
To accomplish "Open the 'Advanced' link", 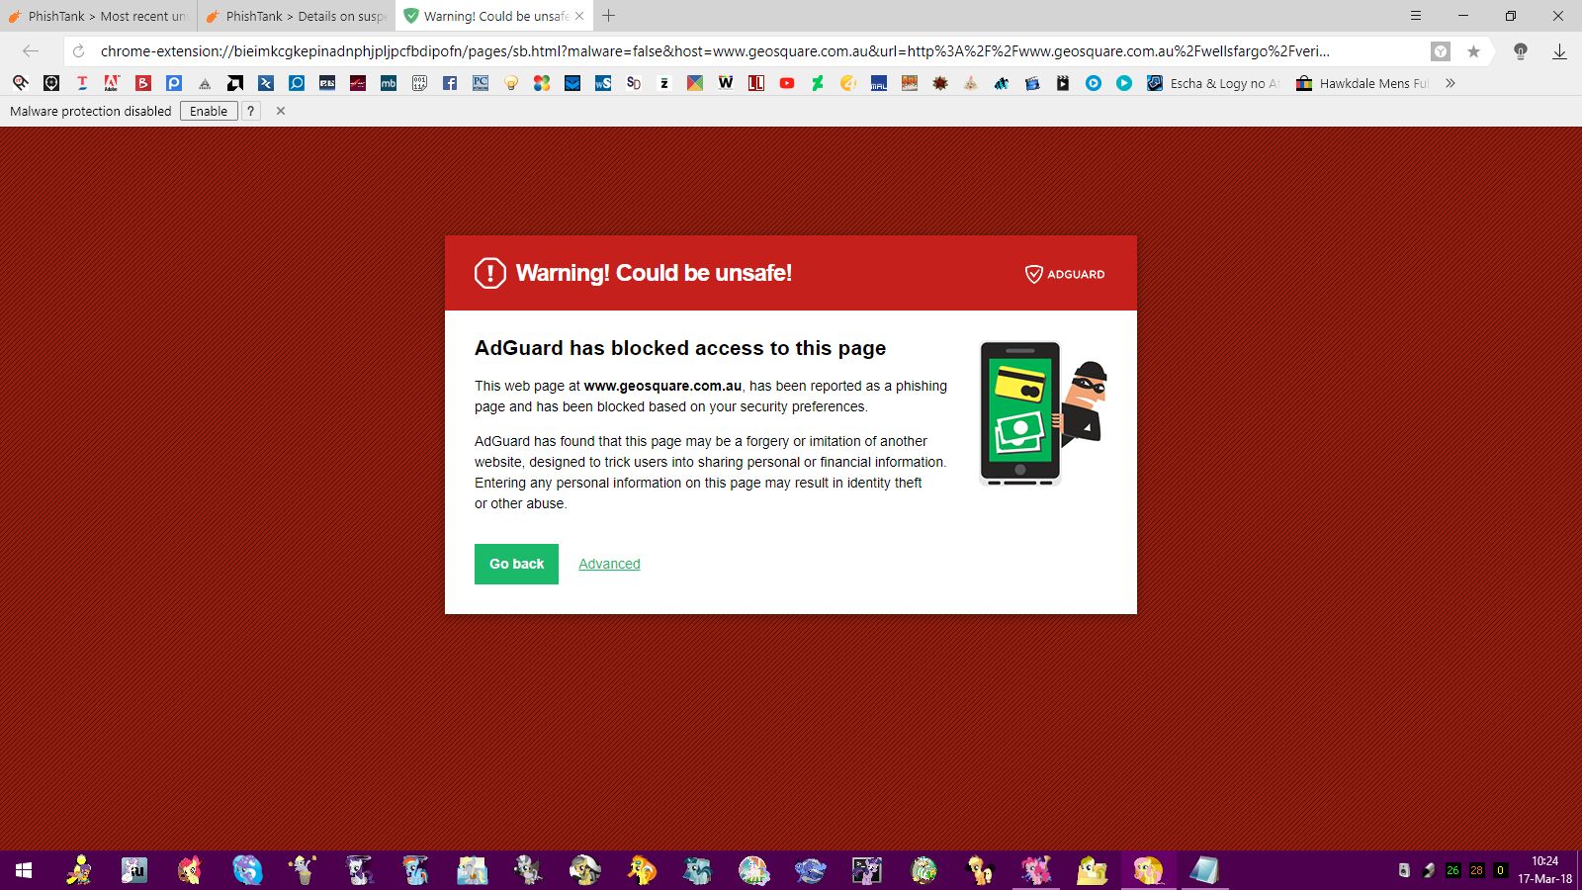I will coord(609,564).
